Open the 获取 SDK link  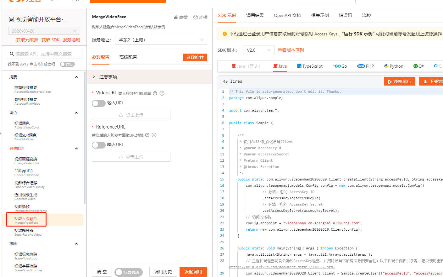click(50, 40)
